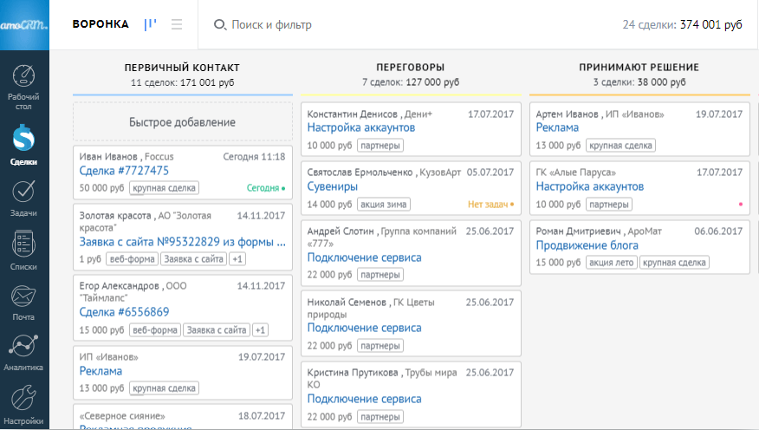Open the Сделки section in sidebar

(x=24, y=144)
